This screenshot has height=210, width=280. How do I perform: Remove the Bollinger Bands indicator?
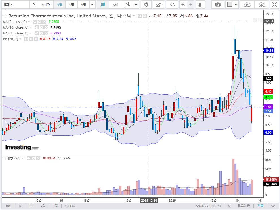[x=36, y=39]
